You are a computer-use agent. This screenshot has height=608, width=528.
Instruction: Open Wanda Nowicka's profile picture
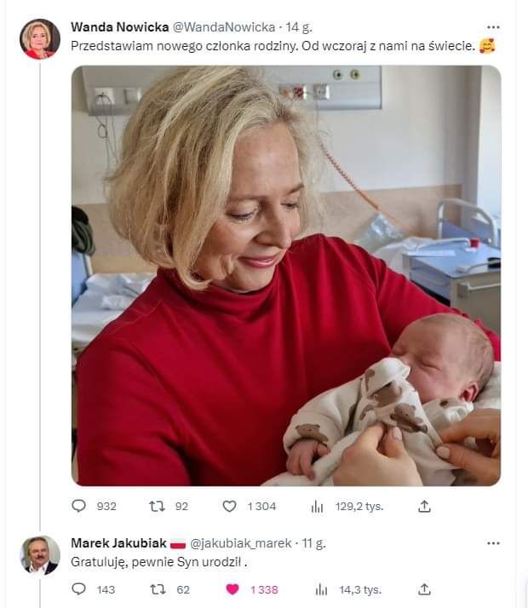(x=40, y=39)
